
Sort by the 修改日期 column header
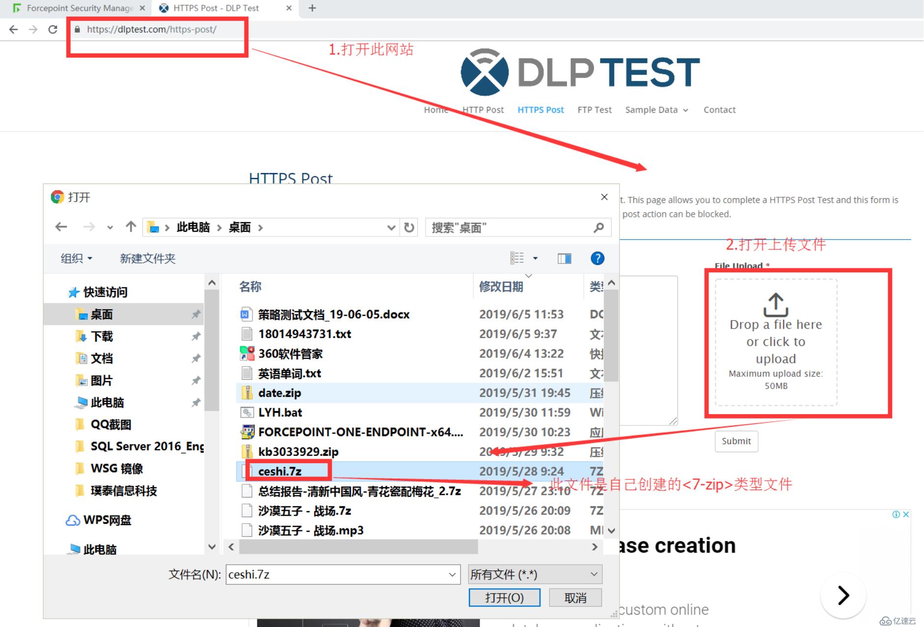pos(501,287)
